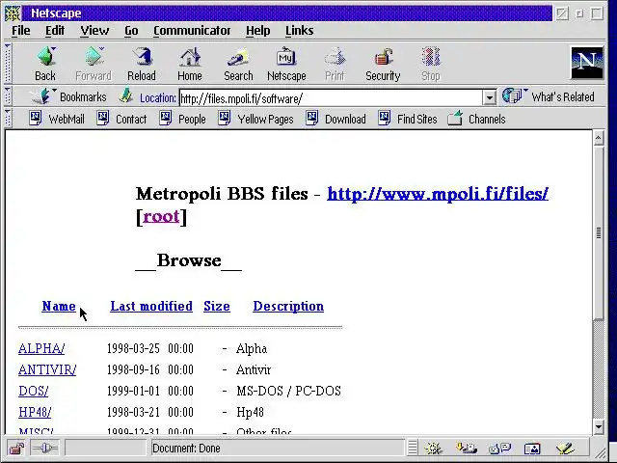Open the Netscape window system menu icon
The image size is (617, 463).
(x=13, y=13)
